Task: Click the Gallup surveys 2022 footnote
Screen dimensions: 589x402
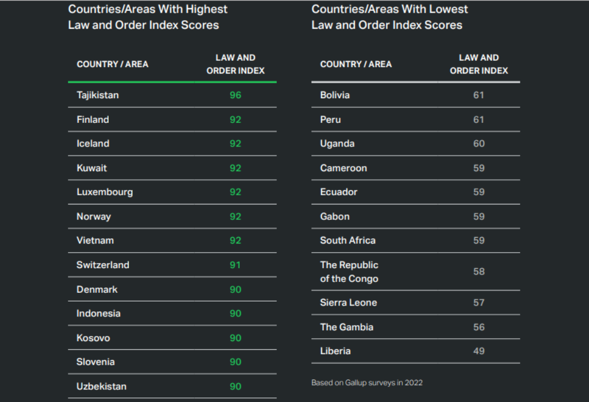Action: click(367, 382)
